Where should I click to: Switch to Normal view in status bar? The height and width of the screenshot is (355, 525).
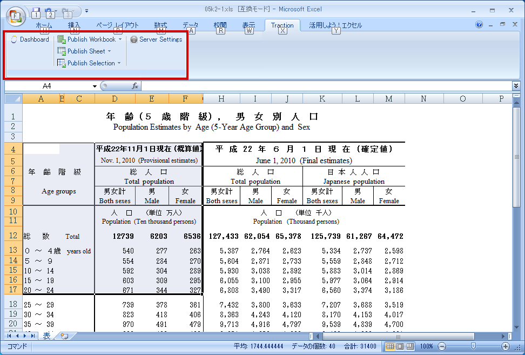point(390,346)
